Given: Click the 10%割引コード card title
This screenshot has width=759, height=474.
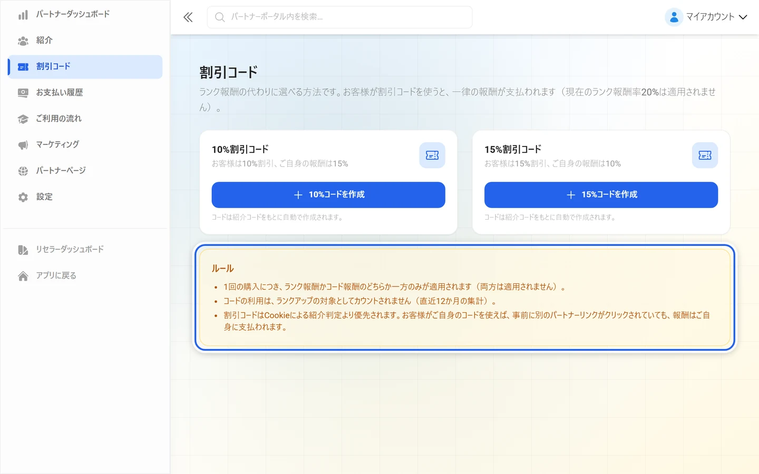Looking at the screenshot, I should [x=240, y=150].
